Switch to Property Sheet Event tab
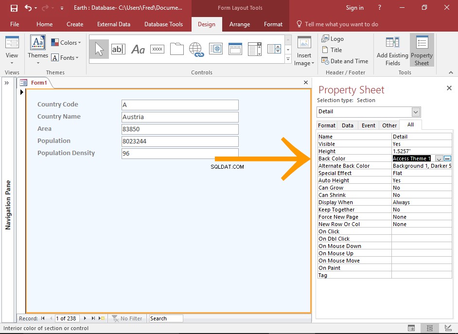 [x=369, y=125]
